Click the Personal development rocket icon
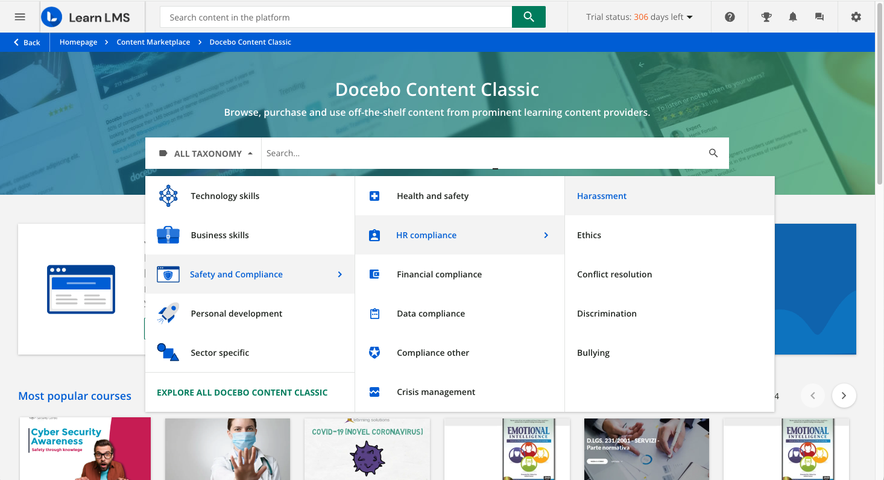 pos(168,313)
